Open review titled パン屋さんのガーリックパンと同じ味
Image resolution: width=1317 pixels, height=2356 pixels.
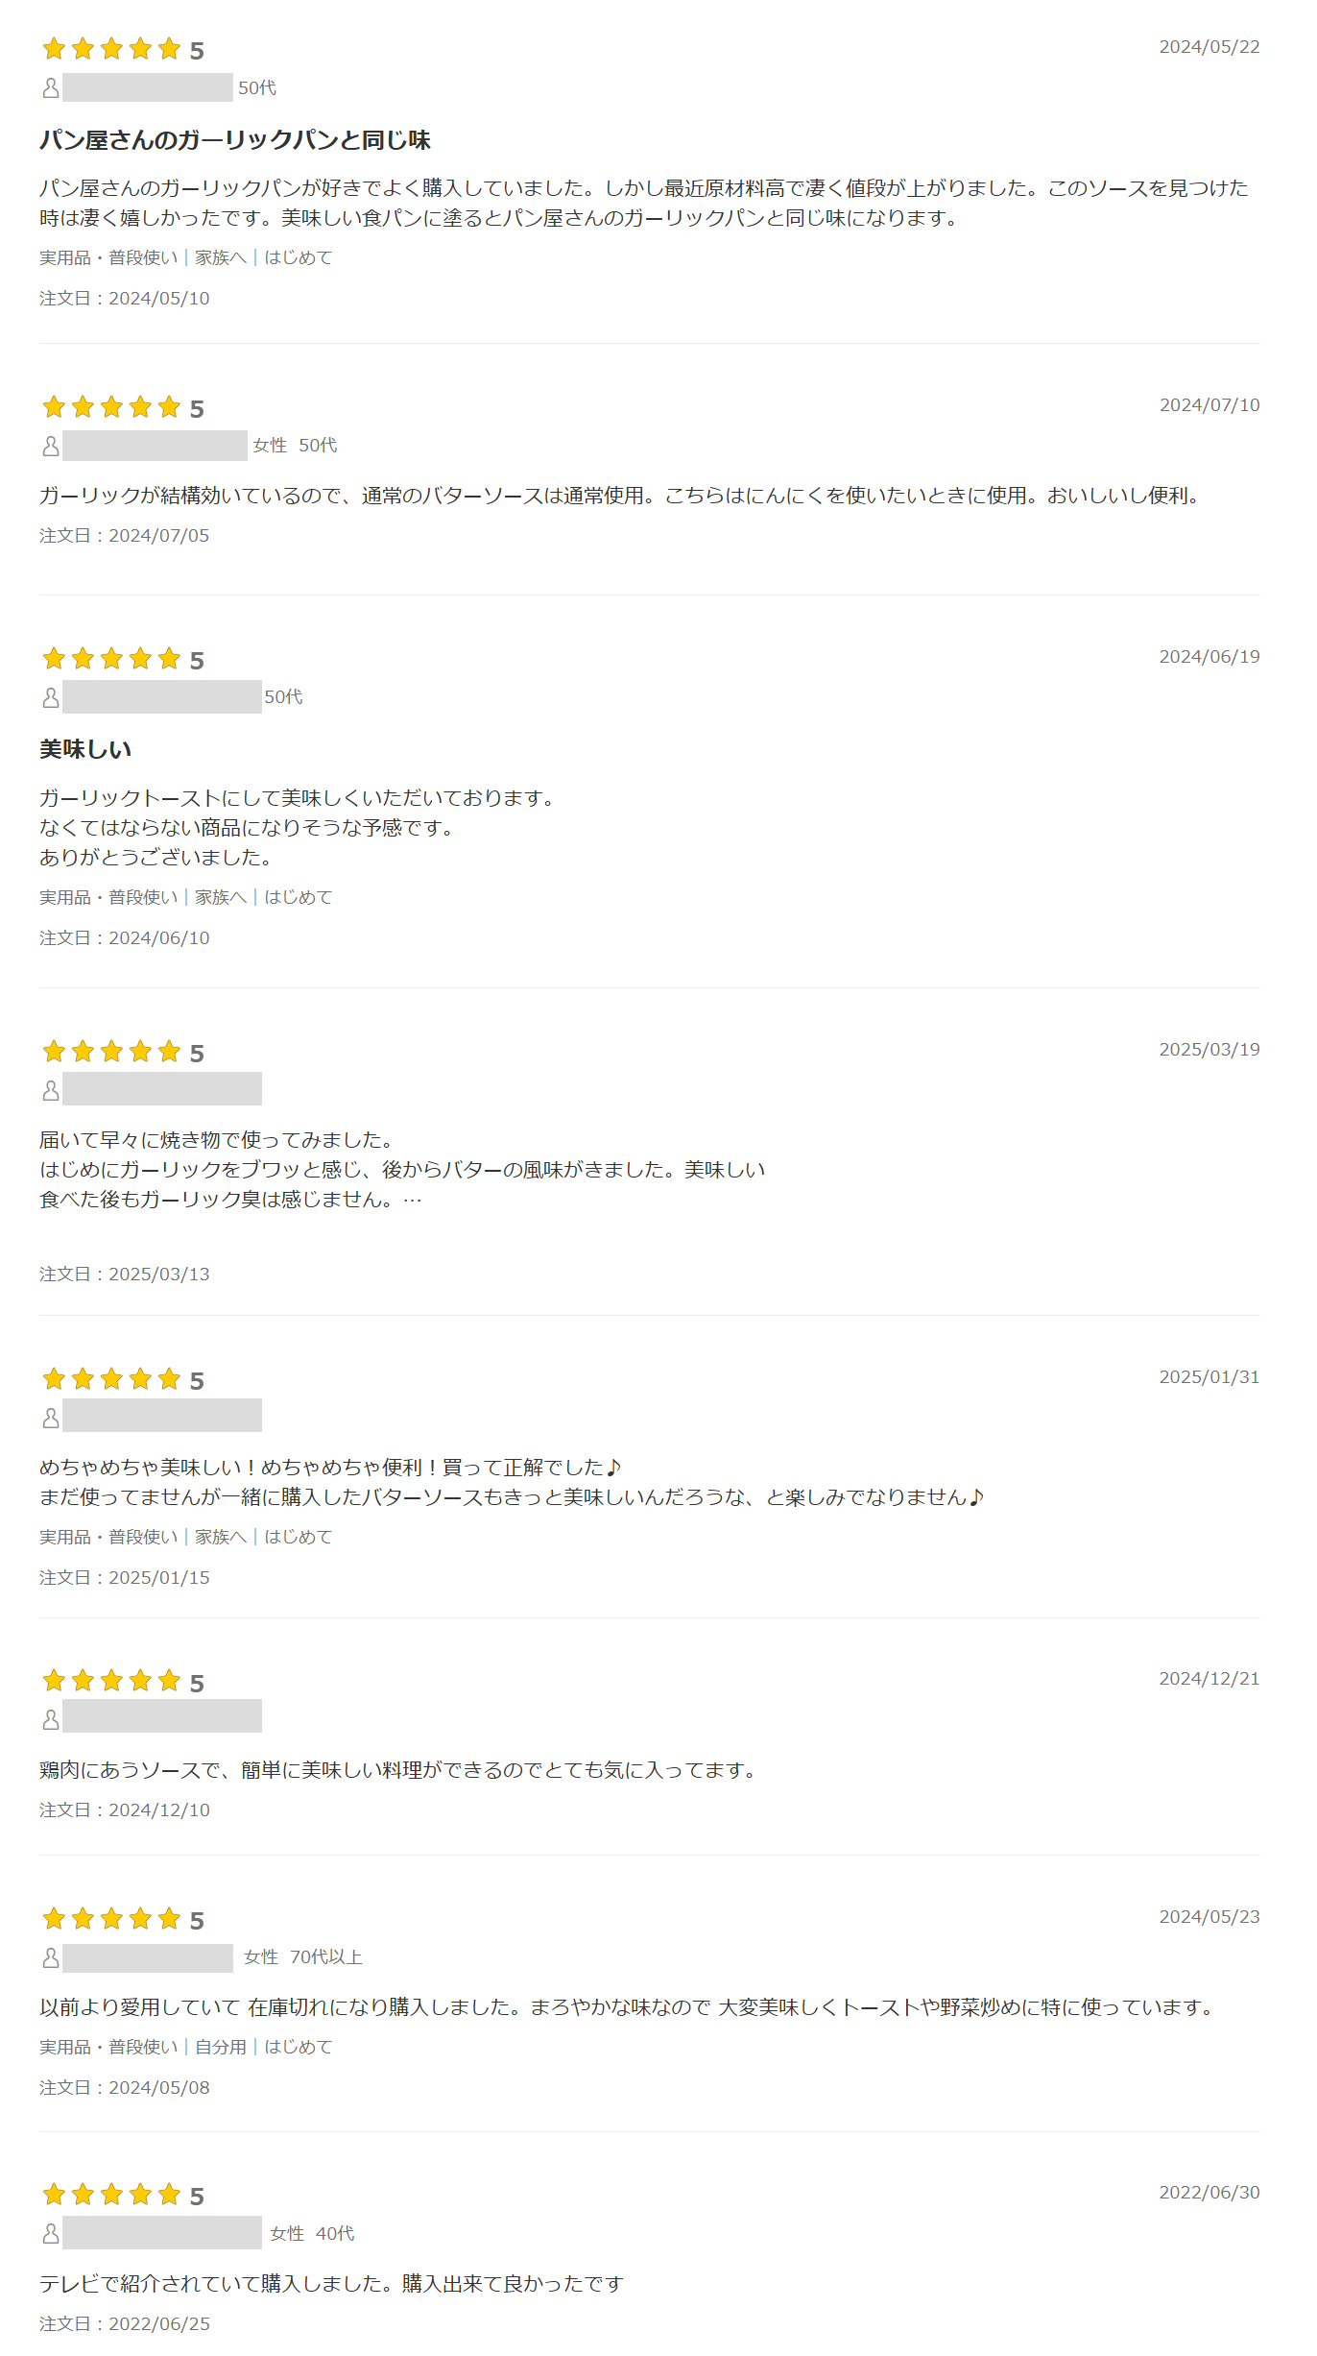235,140
